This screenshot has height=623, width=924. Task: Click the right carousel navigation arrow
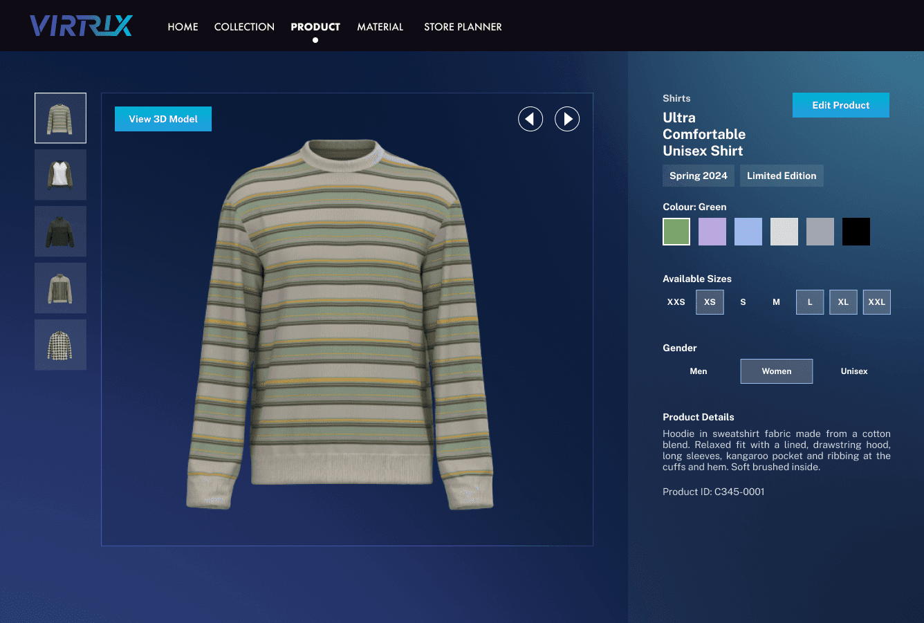point(567,119)
